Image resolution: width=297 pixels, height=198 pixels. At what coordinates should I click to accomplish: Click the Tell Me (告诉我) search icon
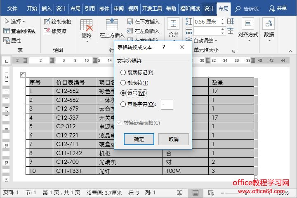pyautogui.click(x=237, y=9)
